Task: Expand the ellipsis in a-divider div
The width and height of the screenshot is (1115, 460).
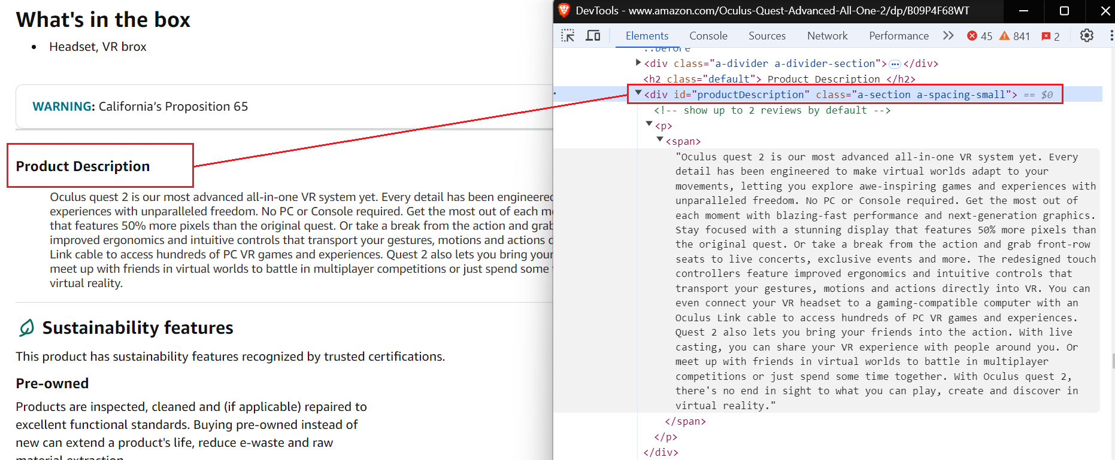Action: pyautogui.click(x=895, y=64)
